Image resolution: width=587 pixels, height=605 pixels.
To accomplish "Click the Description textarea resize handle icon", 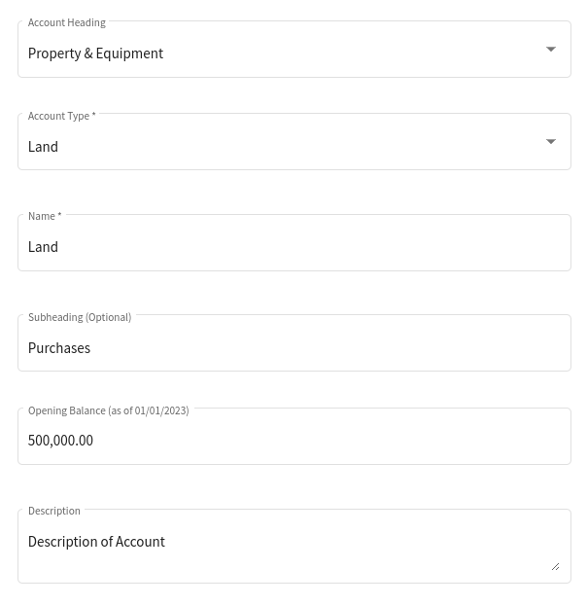I will (x=555, y=566).
